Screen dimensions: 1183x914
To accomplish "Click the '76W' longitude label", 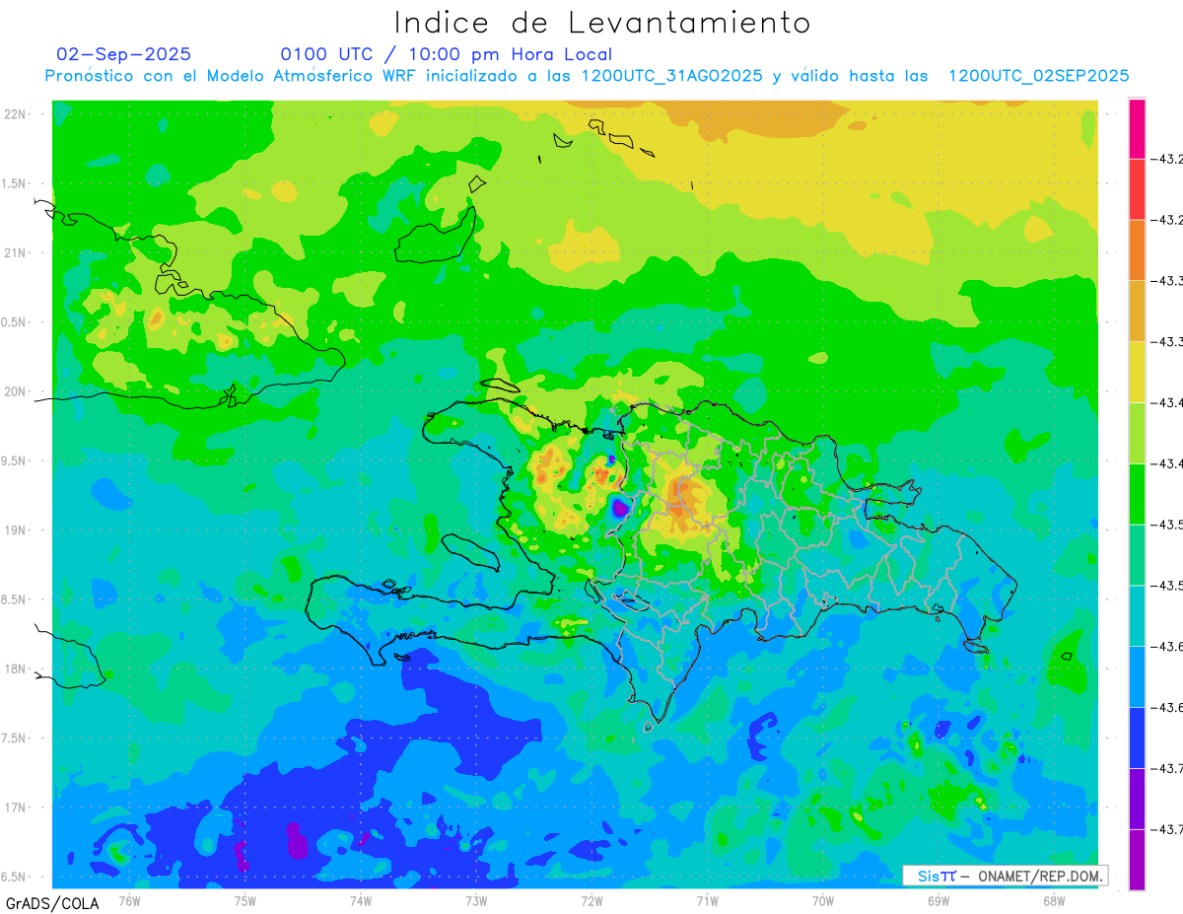I will [x=129, y=900].
